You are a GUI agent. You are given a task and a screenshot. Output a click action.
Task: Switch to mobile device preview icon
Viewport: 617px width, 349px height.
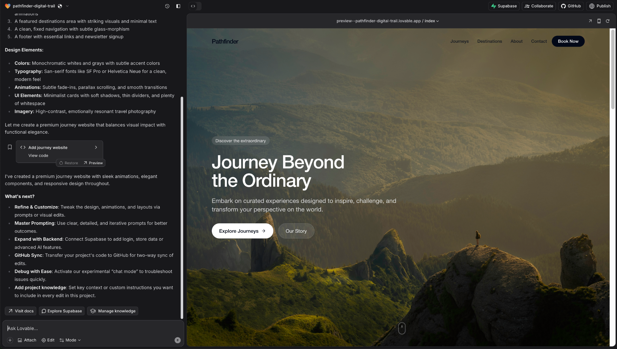[x=599, y=21]
